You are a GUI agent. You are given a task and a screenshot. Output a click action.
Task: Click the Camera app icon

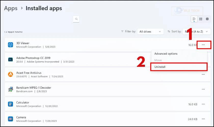click(10, 119)
